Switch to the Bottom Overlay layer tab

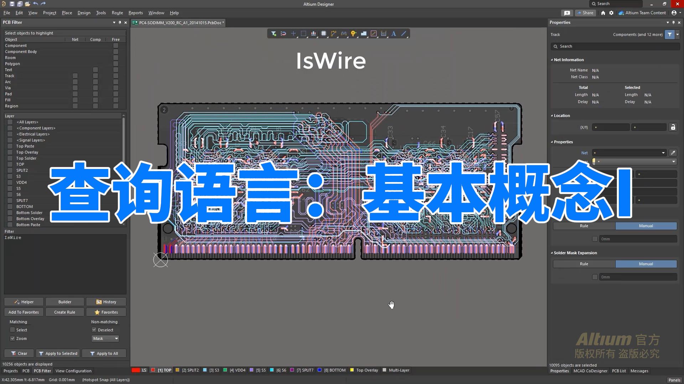pos(30,218)
